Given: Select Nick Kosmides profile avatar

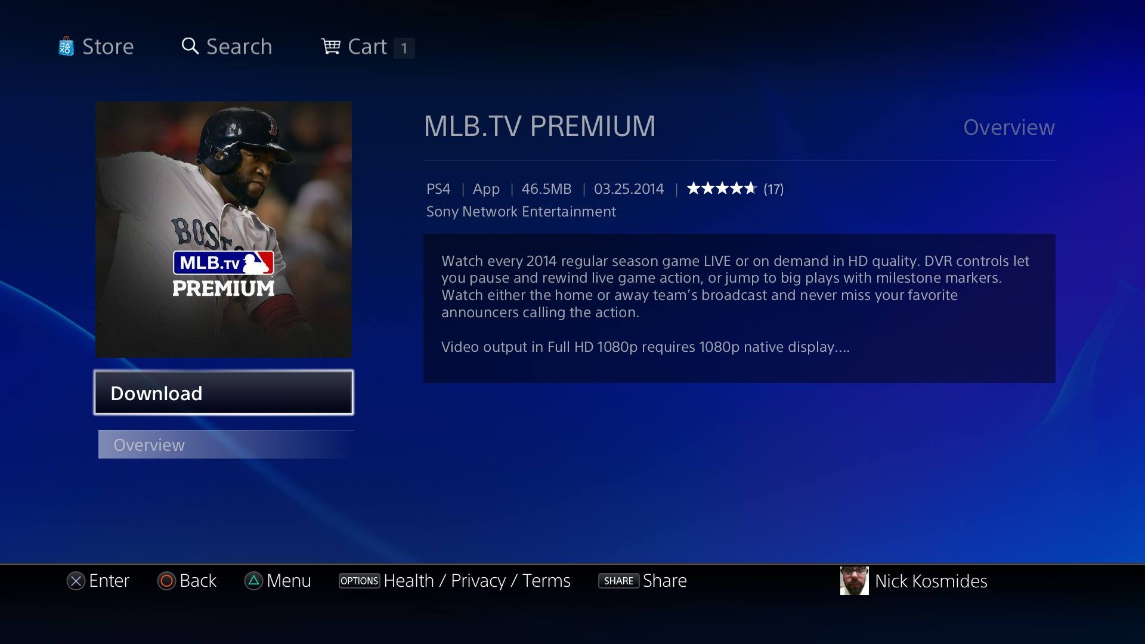Looking at the screenshot, I should point(854,581).
